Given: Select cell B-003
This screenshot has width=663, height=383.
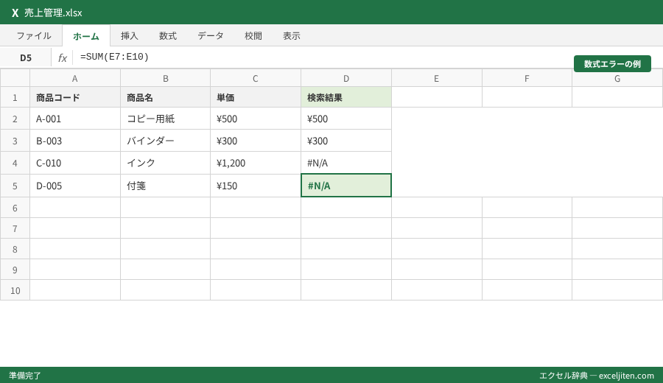Looking at the screenshot, I should point(75,141).
